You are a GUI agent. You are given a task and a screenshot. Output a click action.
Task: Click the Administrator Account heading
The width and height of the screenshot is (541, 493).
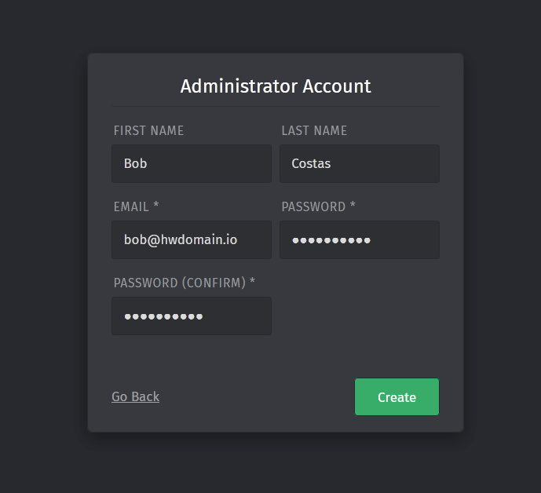[276, 86]
